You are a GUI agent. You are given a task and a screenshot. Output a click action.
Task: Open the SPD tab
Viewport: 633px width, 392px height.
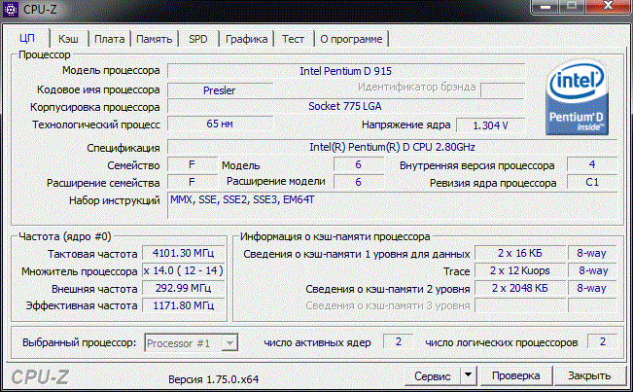(x=198, y=39)
